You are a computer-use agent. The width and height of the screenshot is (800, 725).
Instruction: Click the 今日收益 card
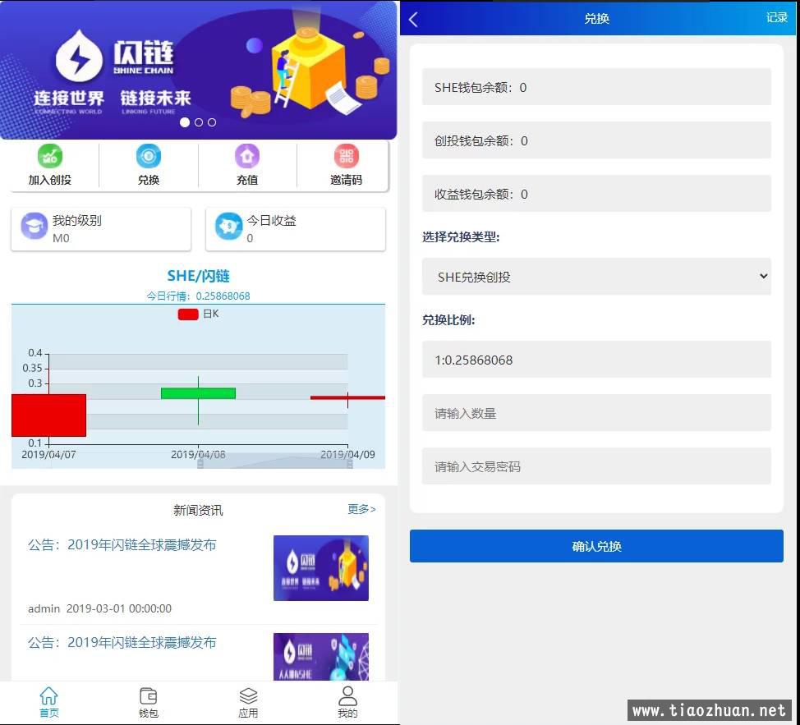pos(296,229)
